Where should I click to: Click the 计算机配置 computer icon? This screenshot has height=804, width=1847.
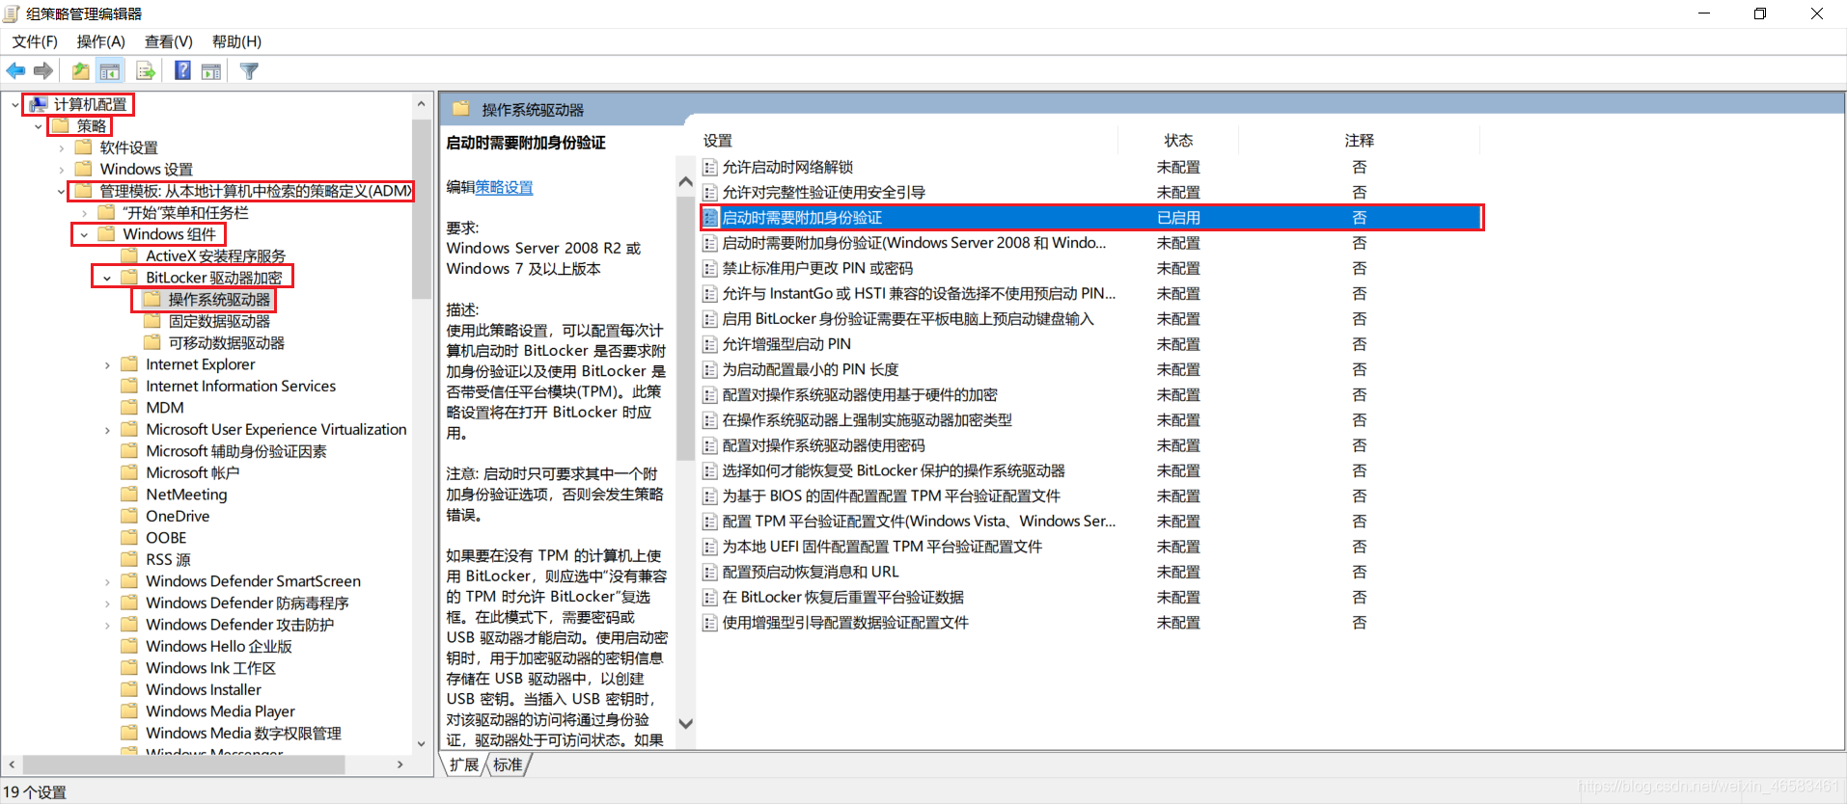click(38, 104)
